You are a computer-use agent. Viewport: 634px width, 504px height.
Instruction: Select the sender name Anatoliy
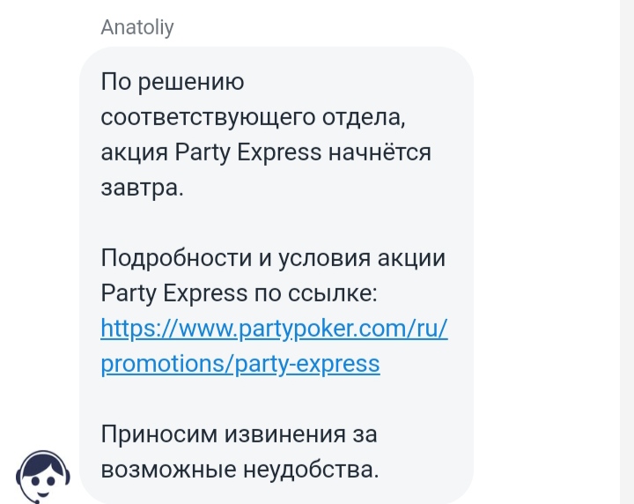coord(137,27)
